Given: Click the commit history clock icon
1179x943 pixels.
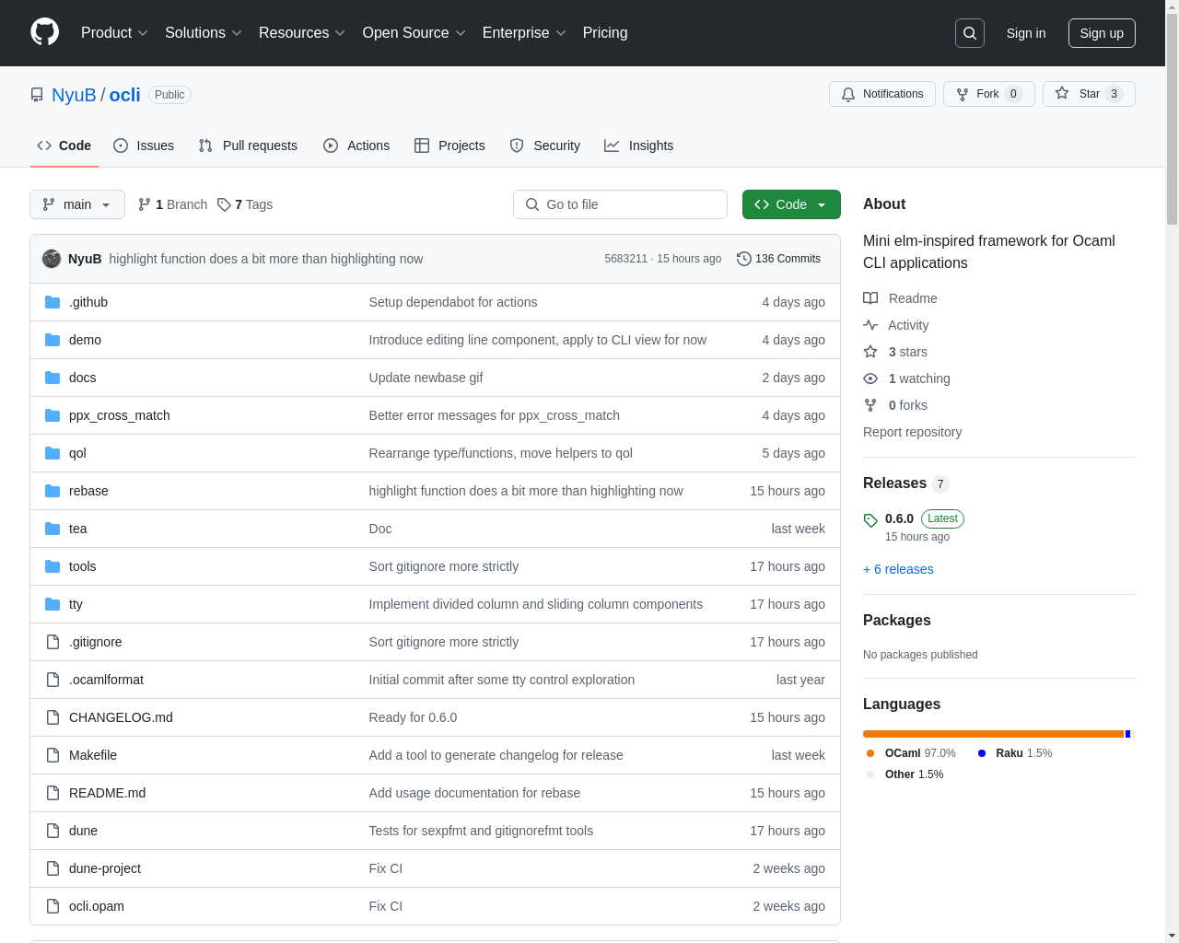Looking at the screenshot, I should 744,259.
